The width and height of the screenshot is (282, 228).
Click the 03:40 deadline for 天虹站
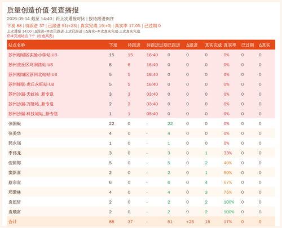click(152, 94)
